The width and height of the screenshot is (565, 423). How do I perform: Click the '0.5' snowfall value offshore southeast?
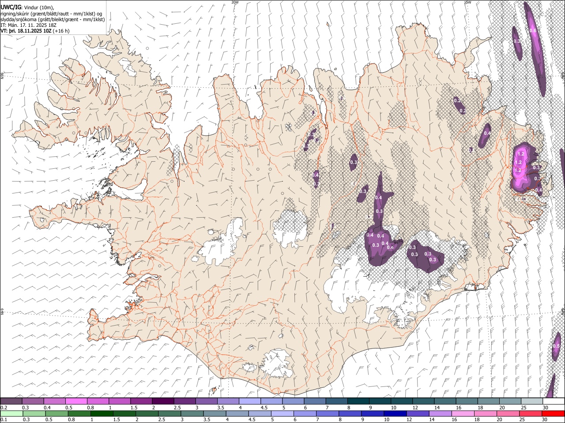point(556,346)
